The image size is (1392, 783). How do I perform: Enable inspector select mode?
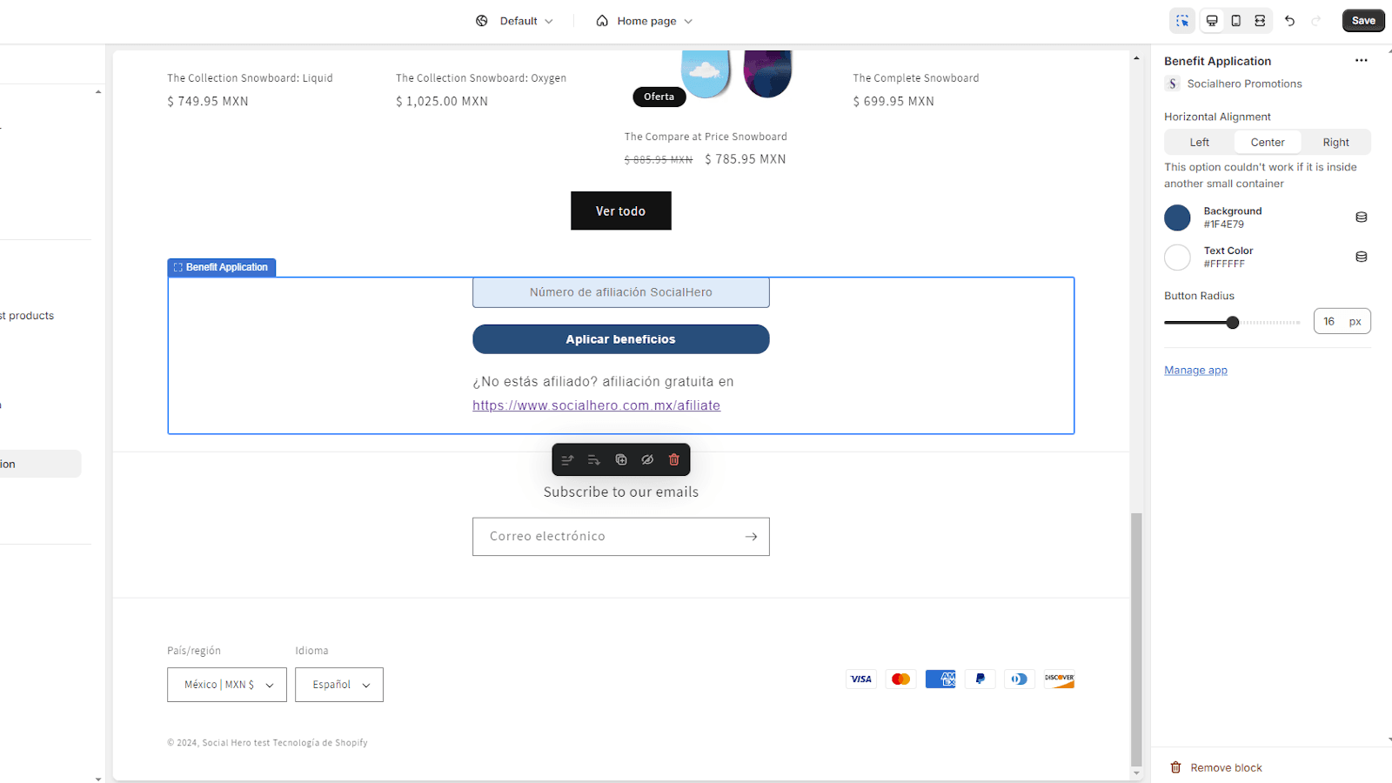click(1182, 20)
